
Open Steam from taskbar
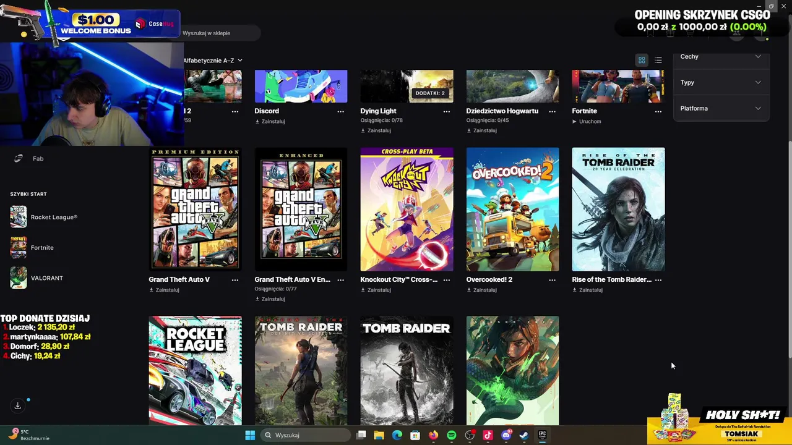[x=524, y=435]
